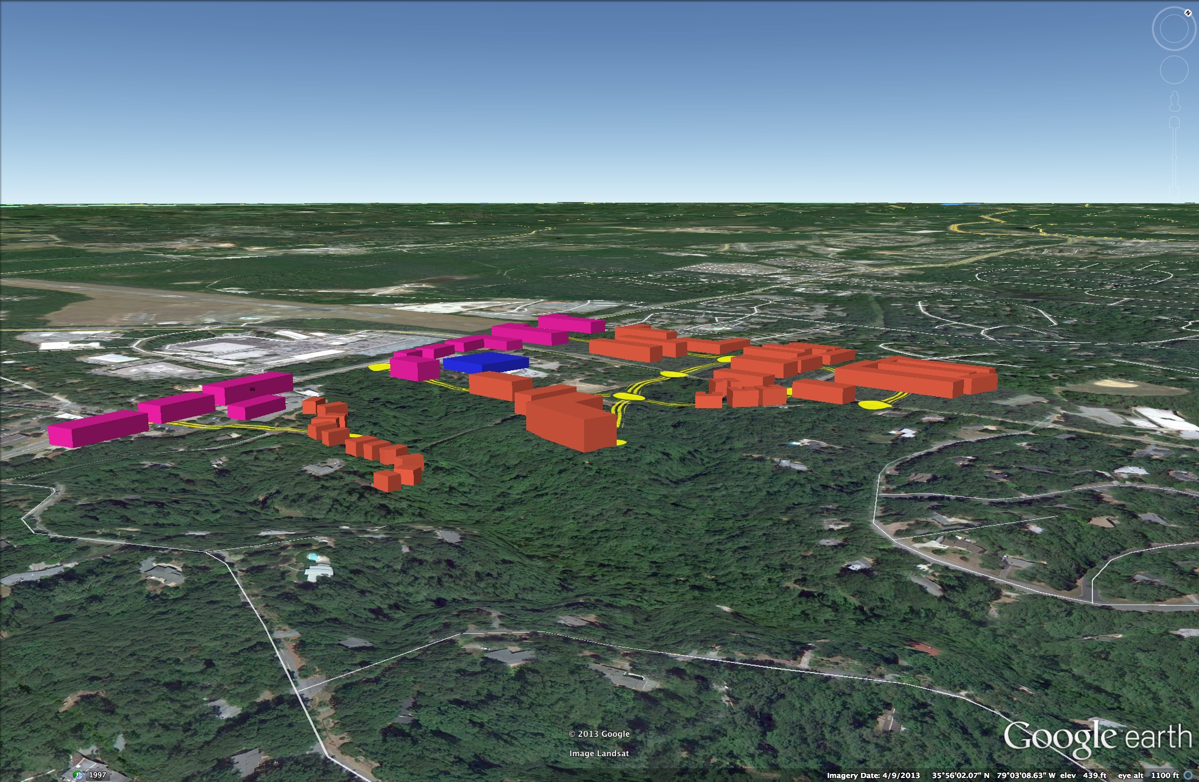Open the historical imagery clock icon

point(79,775)
